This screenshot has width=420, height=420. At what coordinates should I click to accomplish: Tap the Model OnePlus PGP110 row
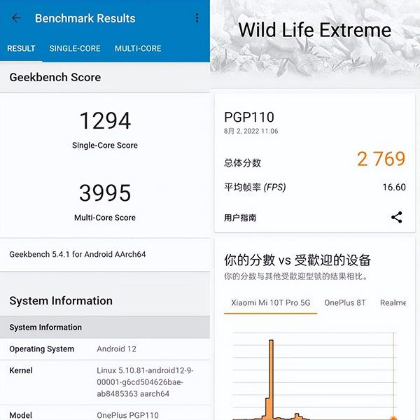click(x=105, y=414)
